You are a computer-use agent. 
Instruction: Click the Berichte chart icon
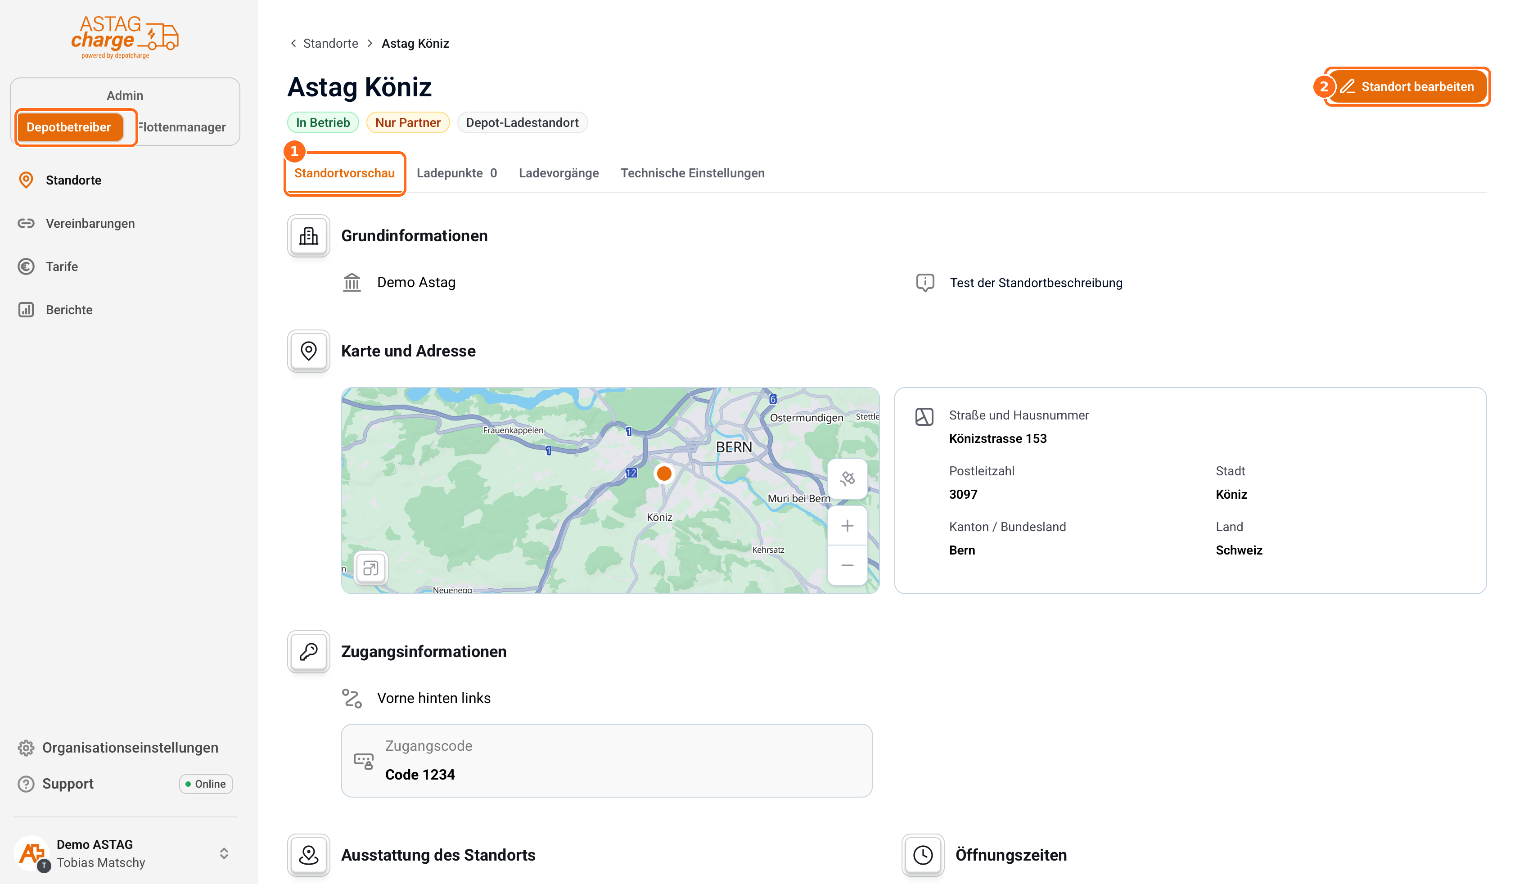pyautogui.click(x=26, y=310)
